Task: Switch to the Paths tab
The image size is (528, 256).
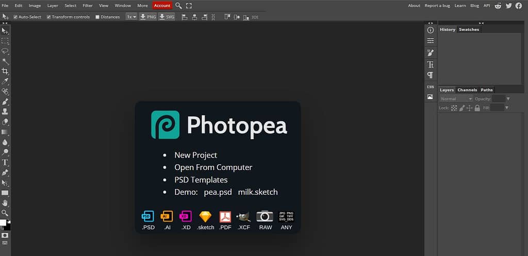Action: (x=487, y=90)
